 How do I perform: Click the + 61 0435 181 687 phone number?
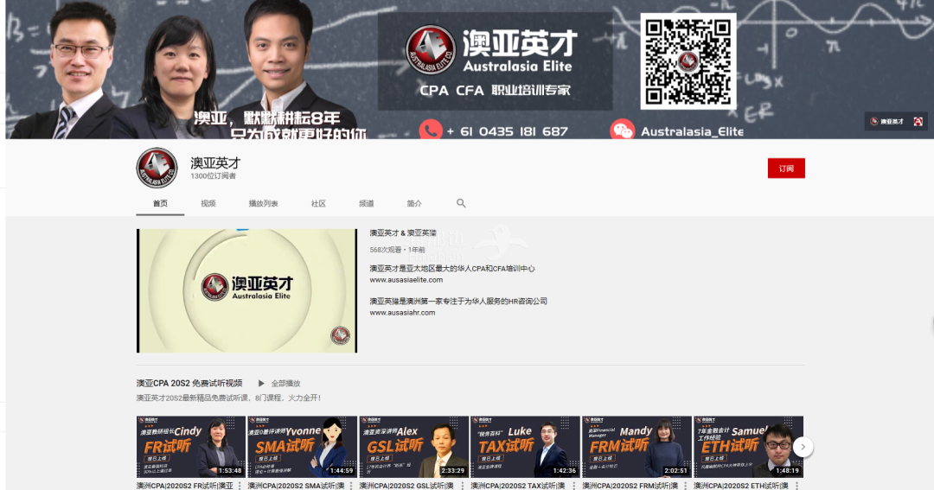(507, 131)
